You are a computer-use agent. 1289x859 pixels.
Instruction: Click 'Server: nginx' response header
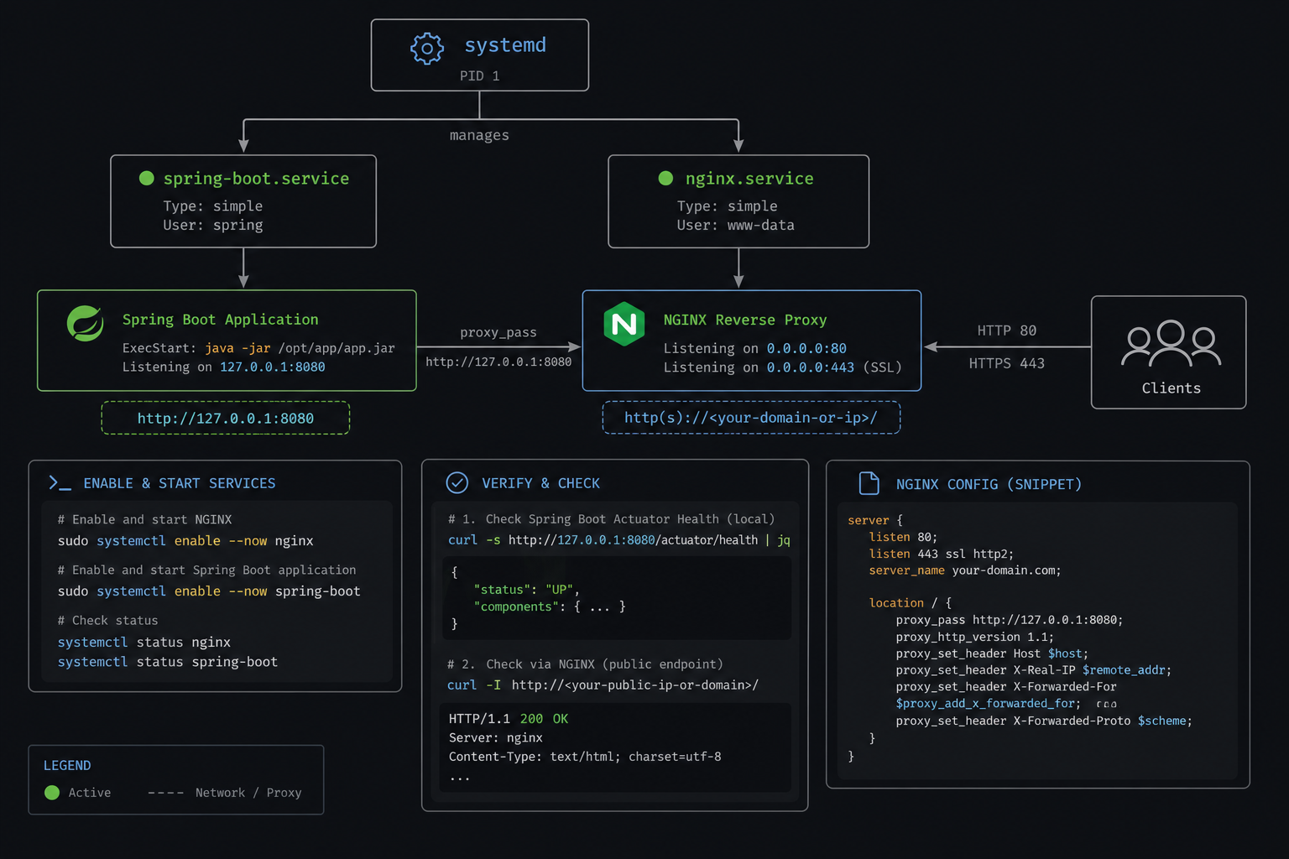496,738
